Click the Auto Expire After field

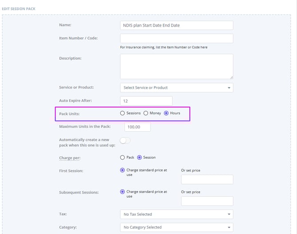click(146, 101)
